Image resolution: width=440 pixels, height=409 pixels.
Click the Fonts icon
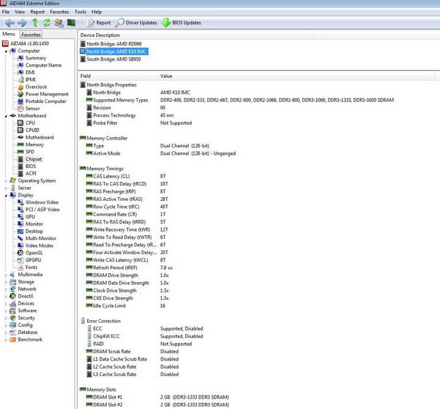[x=21, y=268]
